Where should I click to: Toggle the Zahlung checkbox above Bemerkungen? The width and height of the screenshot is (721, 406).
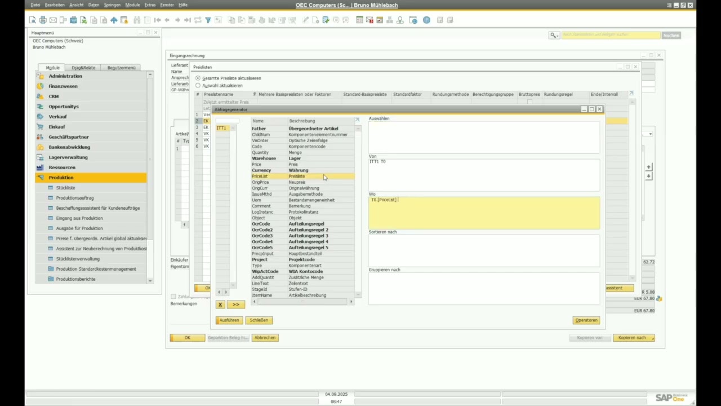tap(173, 297)
